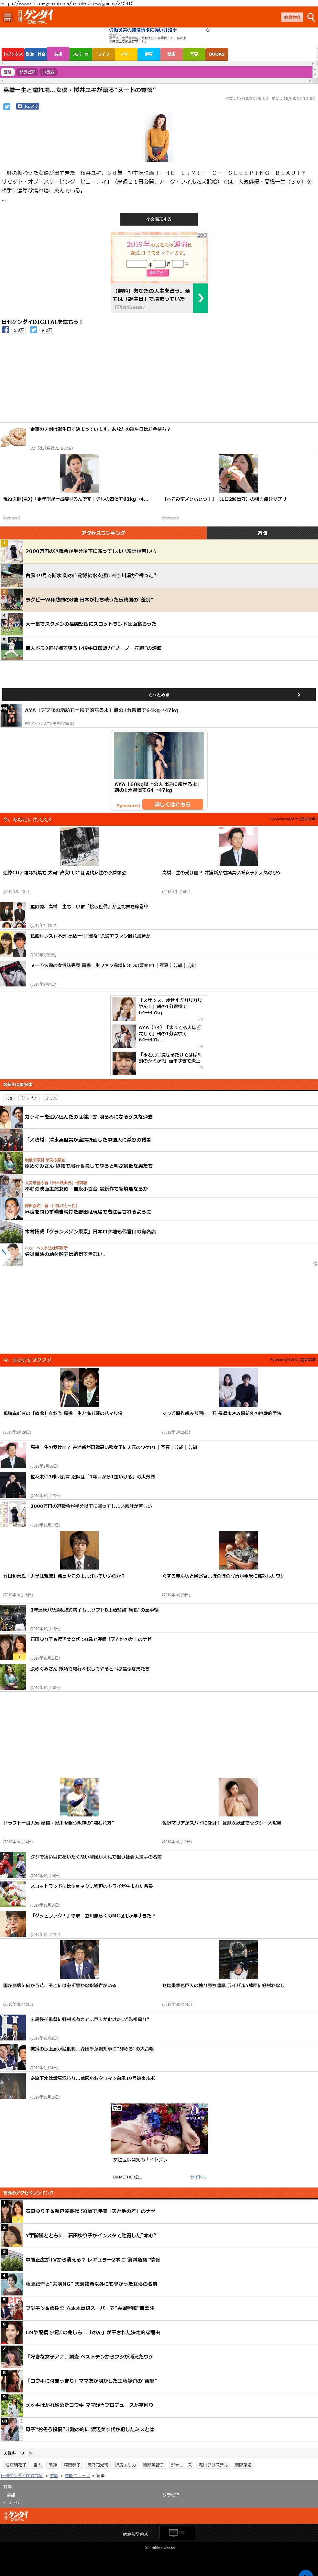Open the hamburger menu in the header

[8, 17]
